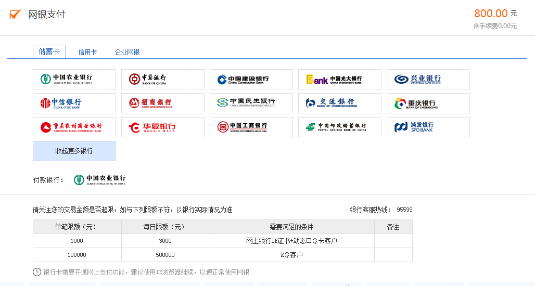The width and height of the screenshot is (535, 286).
Task: Select 中国农业银行 bank option
Action: tap(74, 79)
